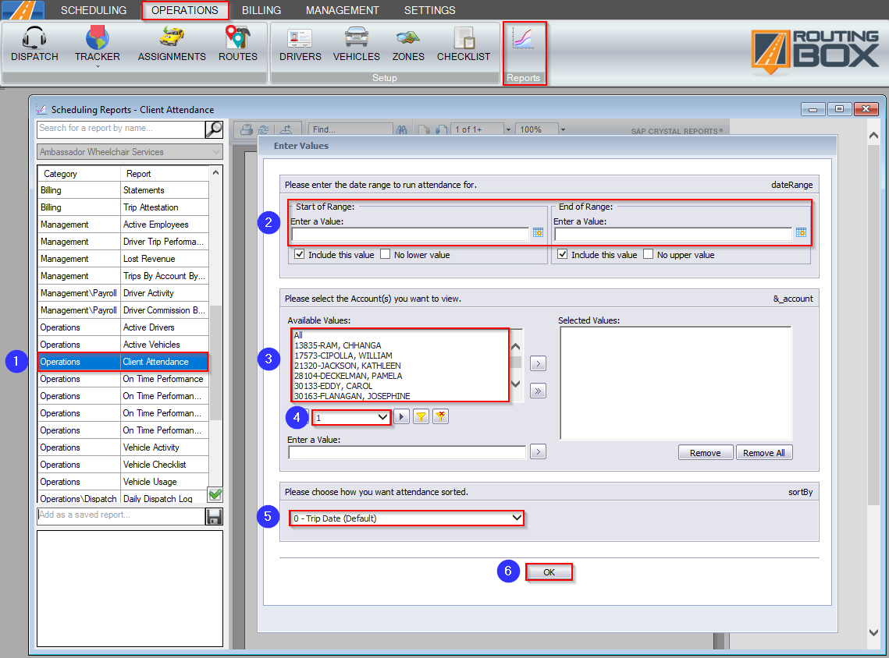
Task: Click the Remove All button
Action: (763, 453)
